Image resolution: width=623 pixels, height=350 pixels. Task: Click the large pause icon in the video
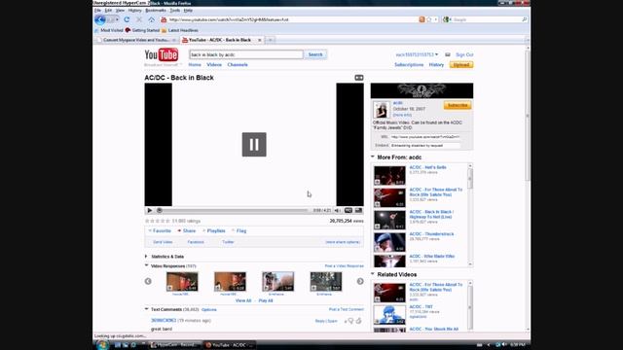tap(254, 145)
